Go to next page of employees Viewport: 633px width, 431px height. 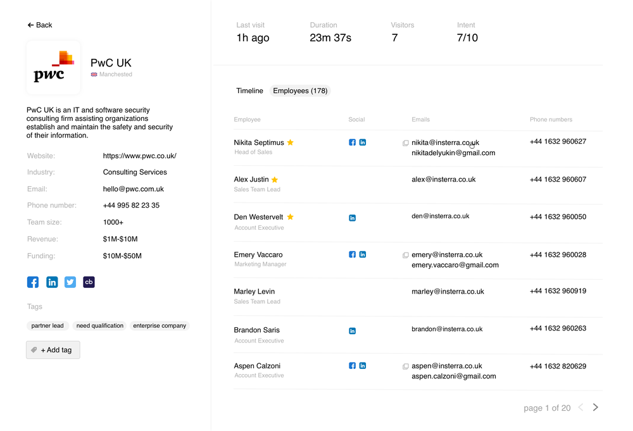(x=596, y=407)
